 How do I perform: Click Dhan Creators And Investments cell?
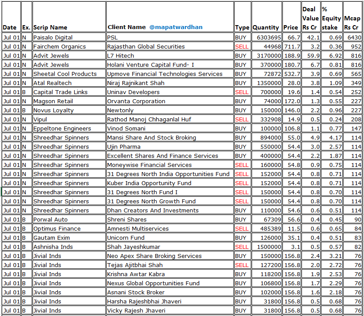170,210
